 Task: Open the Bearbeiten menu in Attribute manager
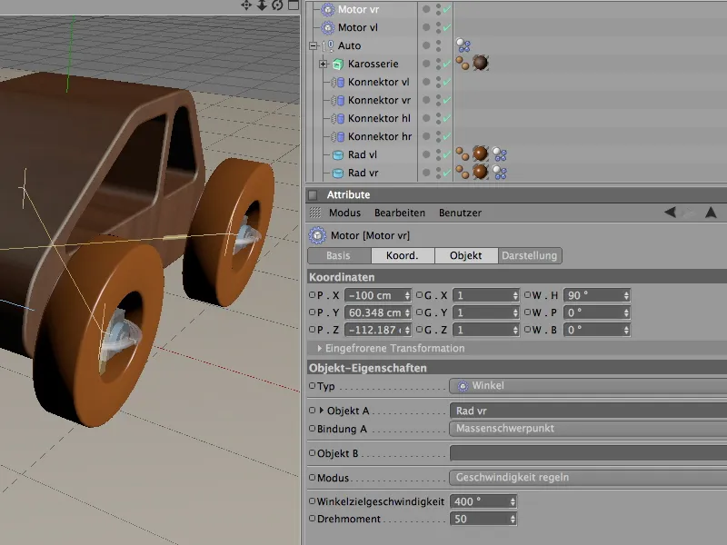click(x=400, y=213)
